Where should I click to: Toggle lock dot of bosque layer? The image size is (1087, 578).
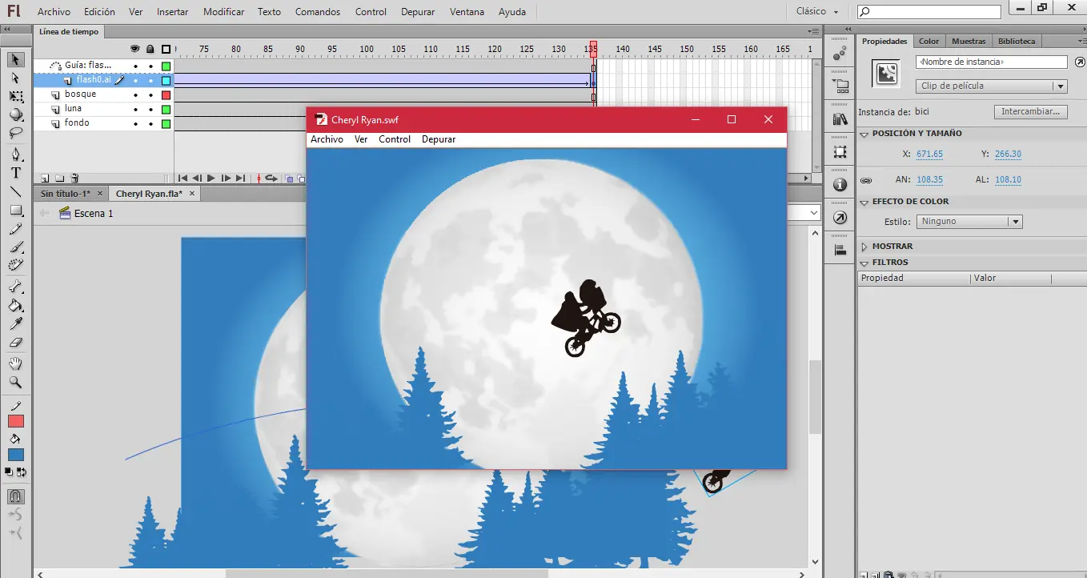[150, 94]
